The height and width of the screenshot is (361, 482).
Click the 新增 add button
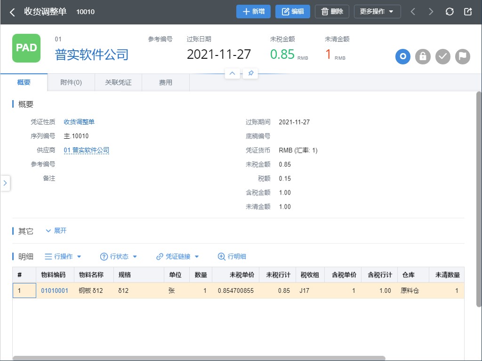point(253,12)
